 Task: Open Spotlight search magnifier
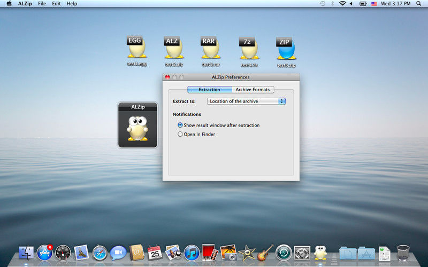click(419, 4)
